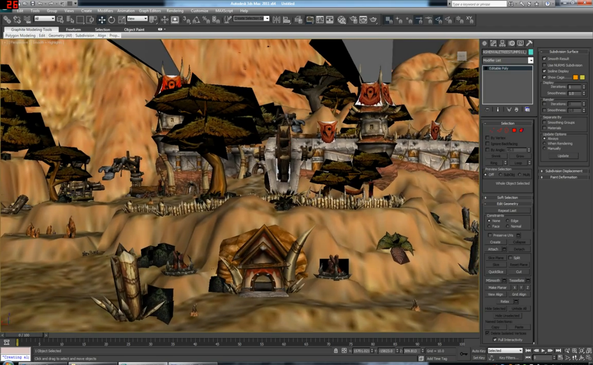Image resolution: width=593 pixels, height=365 pixels.
Task: Open the selection filter All dropdown
Action: coord(44,19)
